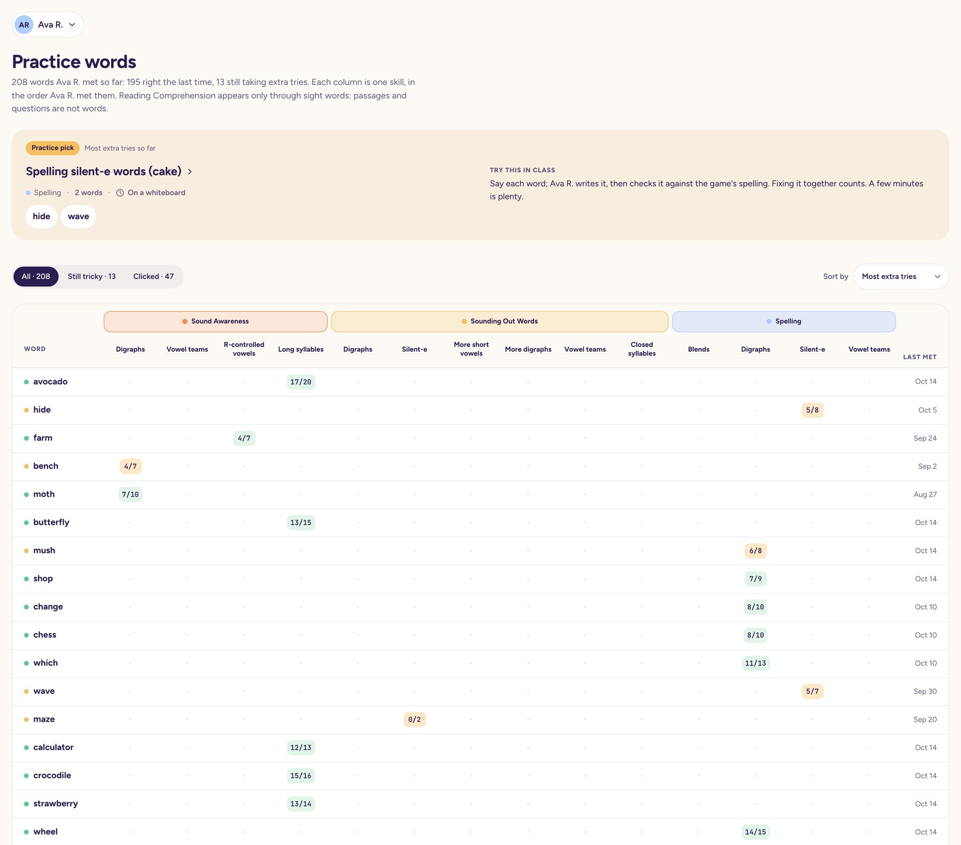The image size is (961, 845).
Task: Click the AR avatar icon
Action: (24, 25)
